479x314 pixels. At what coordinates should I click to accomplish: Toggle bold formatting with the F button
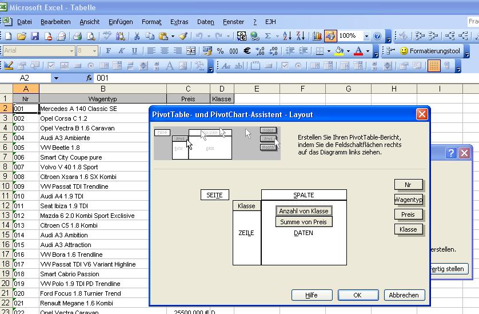tap(108, 51)
